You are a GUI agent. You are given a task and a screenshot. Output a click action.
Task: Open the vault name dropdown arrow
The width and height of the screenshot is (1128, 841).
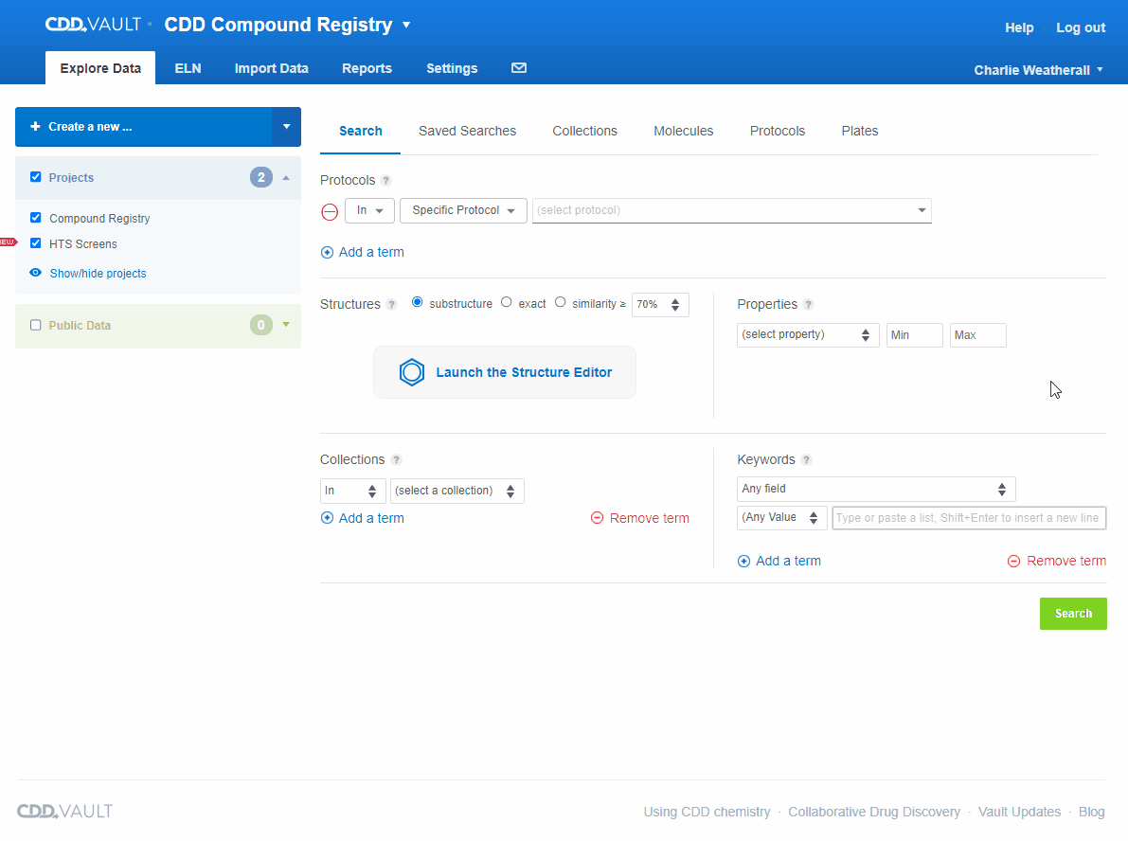pos(406,25)
